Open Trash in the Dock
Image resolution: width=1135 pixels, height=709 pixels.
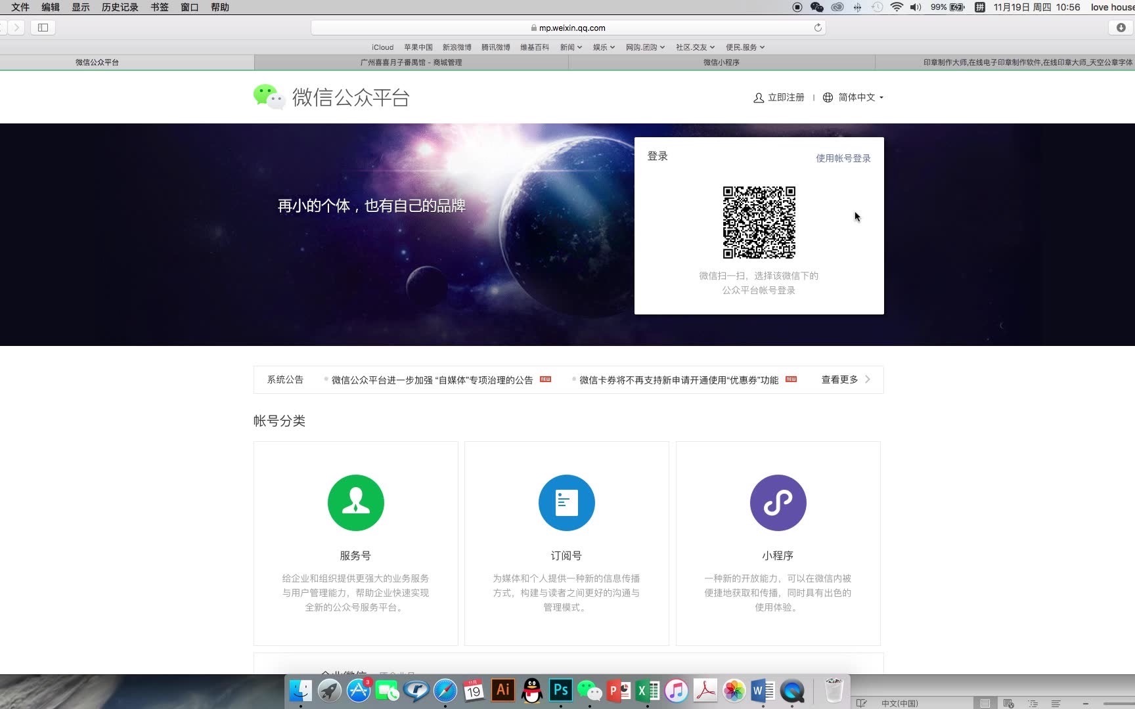(x=834, y=691)
